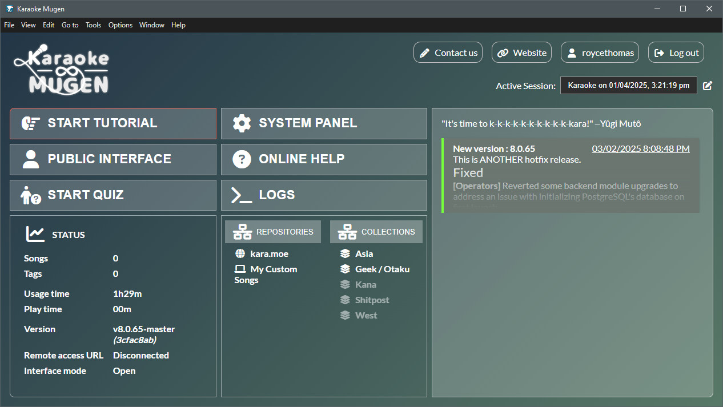
Task: Click the Status chart line icon
Action: point(35,234)
